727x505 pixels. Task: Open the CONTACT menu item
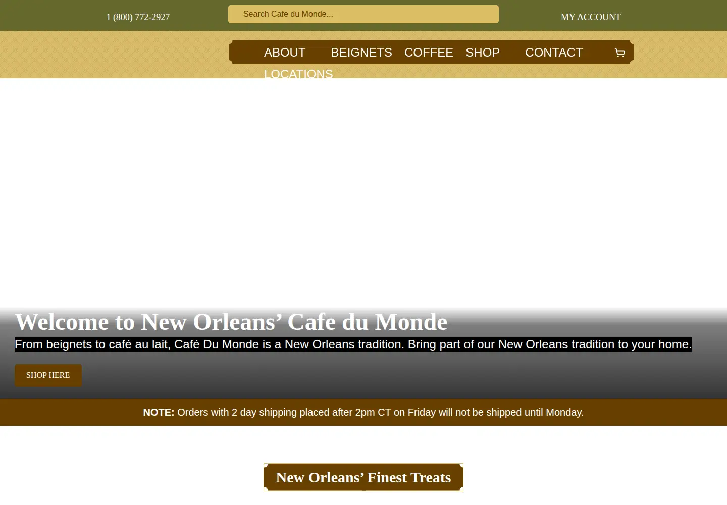pyautogui.click(x=554, y=53)
